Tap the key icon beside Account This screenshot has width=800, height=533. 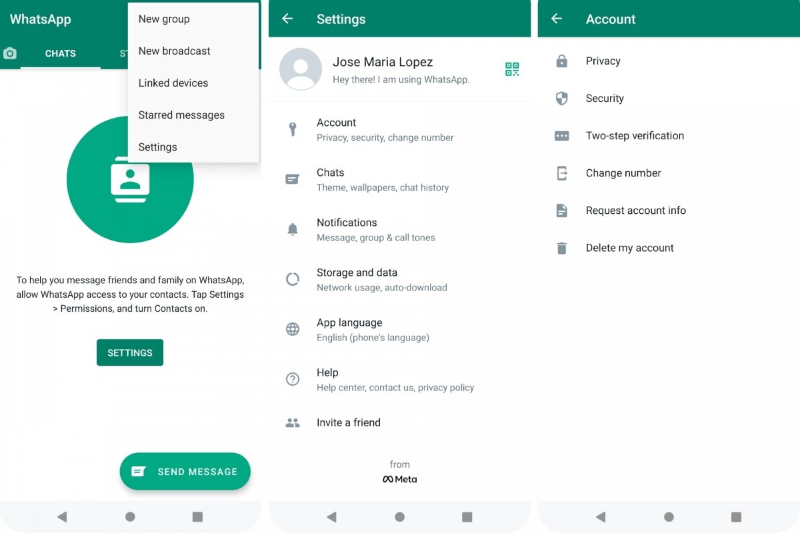pyautogui.click(x=292, y=129)
